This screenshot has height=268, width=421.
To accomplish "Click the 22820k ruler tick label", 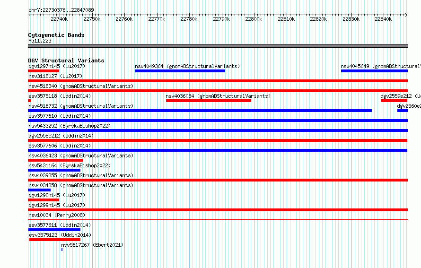I will tap(318, 19).
